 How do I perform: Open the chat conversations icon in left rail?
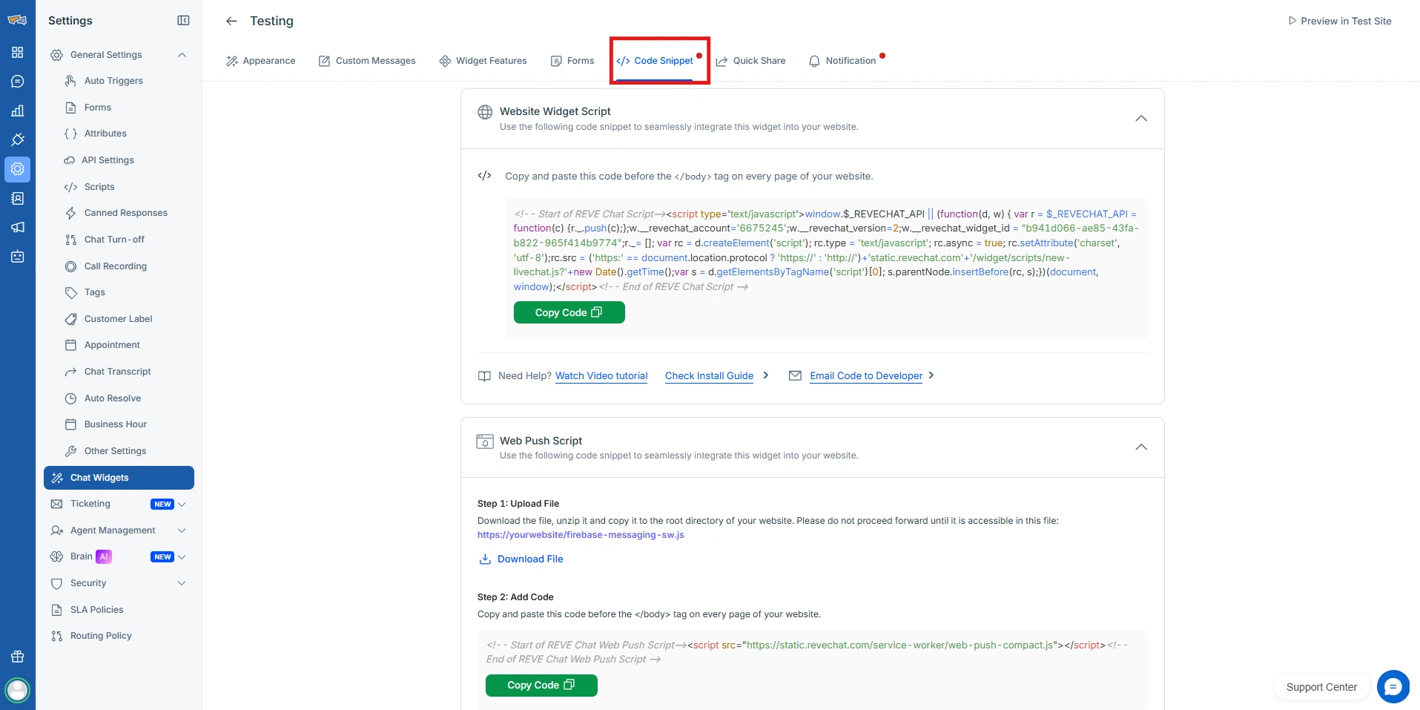[x=18, y=82]
